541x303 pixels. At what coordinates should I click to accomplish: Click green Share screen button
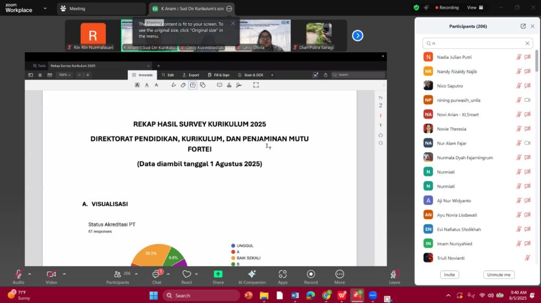pos(218,277)
